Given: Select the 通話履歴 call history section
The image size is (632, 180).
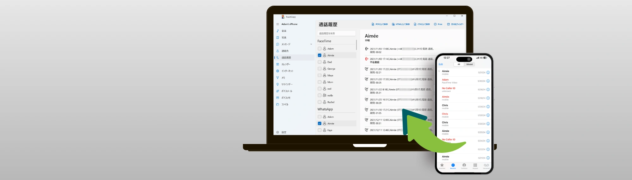Looking at the screenshot, I should click(294, 57).
